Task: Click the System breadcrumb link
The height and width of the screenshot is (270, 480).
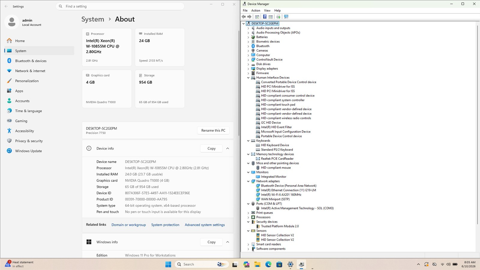Action: 93,19
